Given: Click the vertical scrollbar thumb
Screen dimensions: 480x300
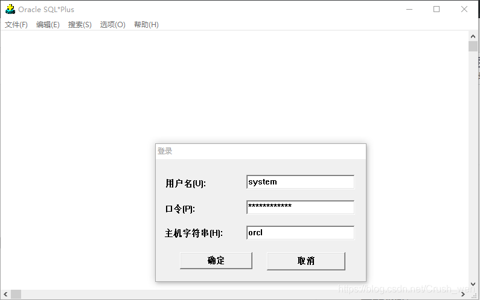Looking at the screenshot, I should [x=473, y=47].
